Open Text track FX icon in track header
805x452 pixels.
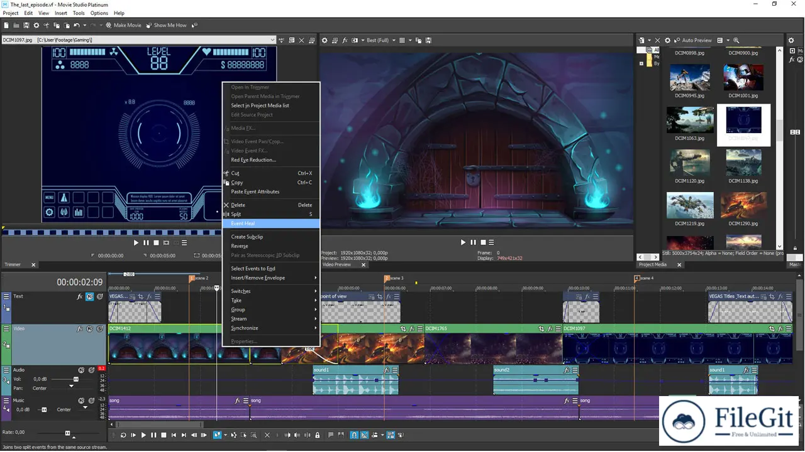80,296
